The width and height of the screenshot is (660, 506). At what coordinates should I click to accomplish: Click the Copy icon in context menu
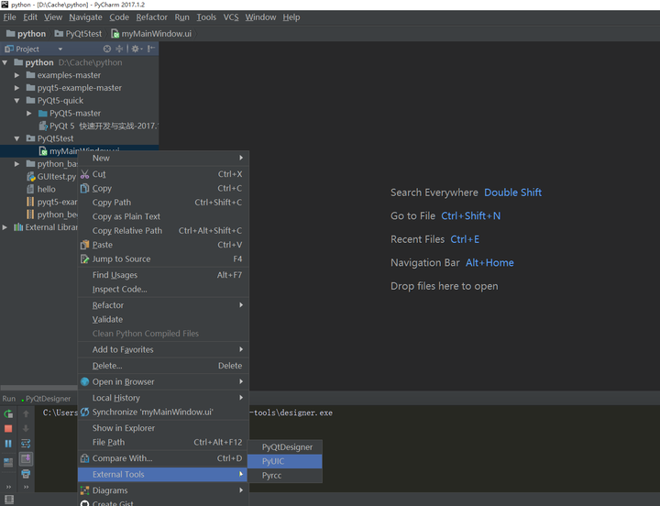pyautogui.click(x=85, y=188)
